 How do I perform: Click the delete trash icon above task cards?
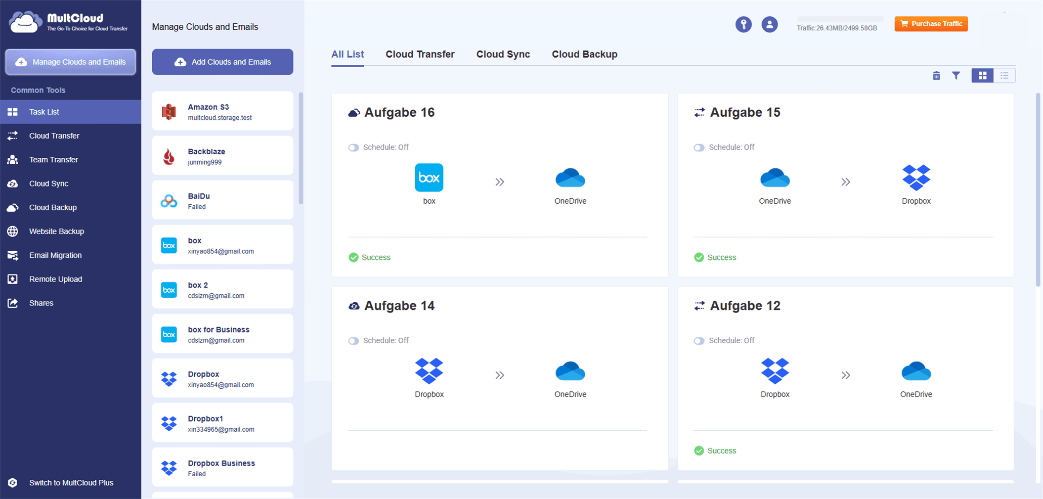(936, 75)
